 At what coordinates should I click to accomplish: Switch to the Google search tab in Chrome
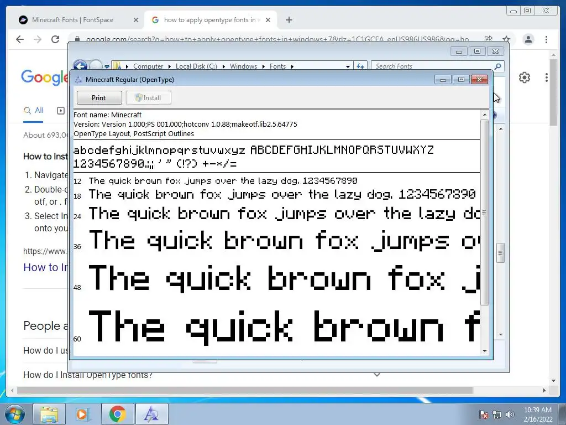tap(209, 20)
